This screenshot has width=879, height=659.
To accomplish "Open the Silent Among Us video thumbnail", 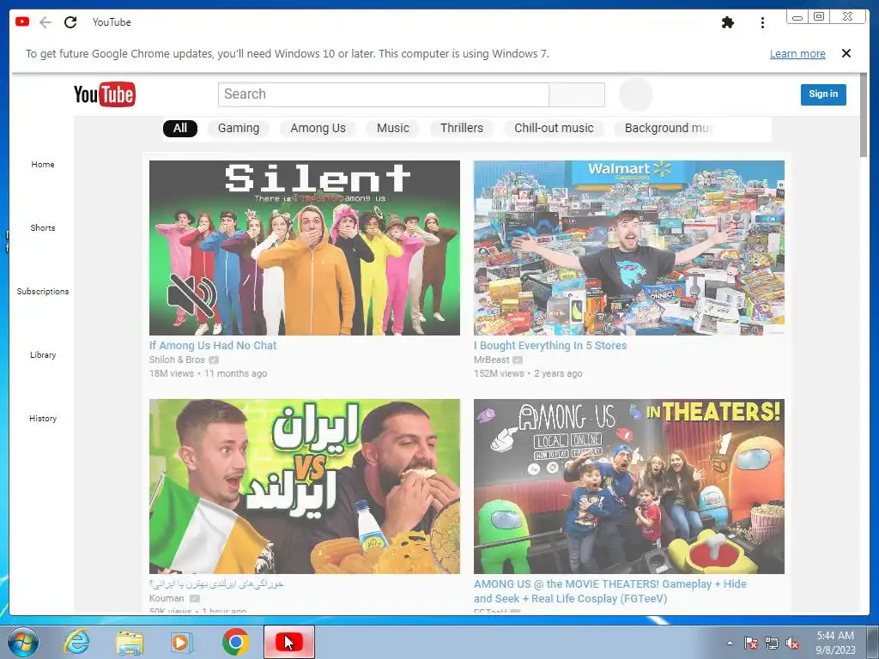I will pos(305,248).
